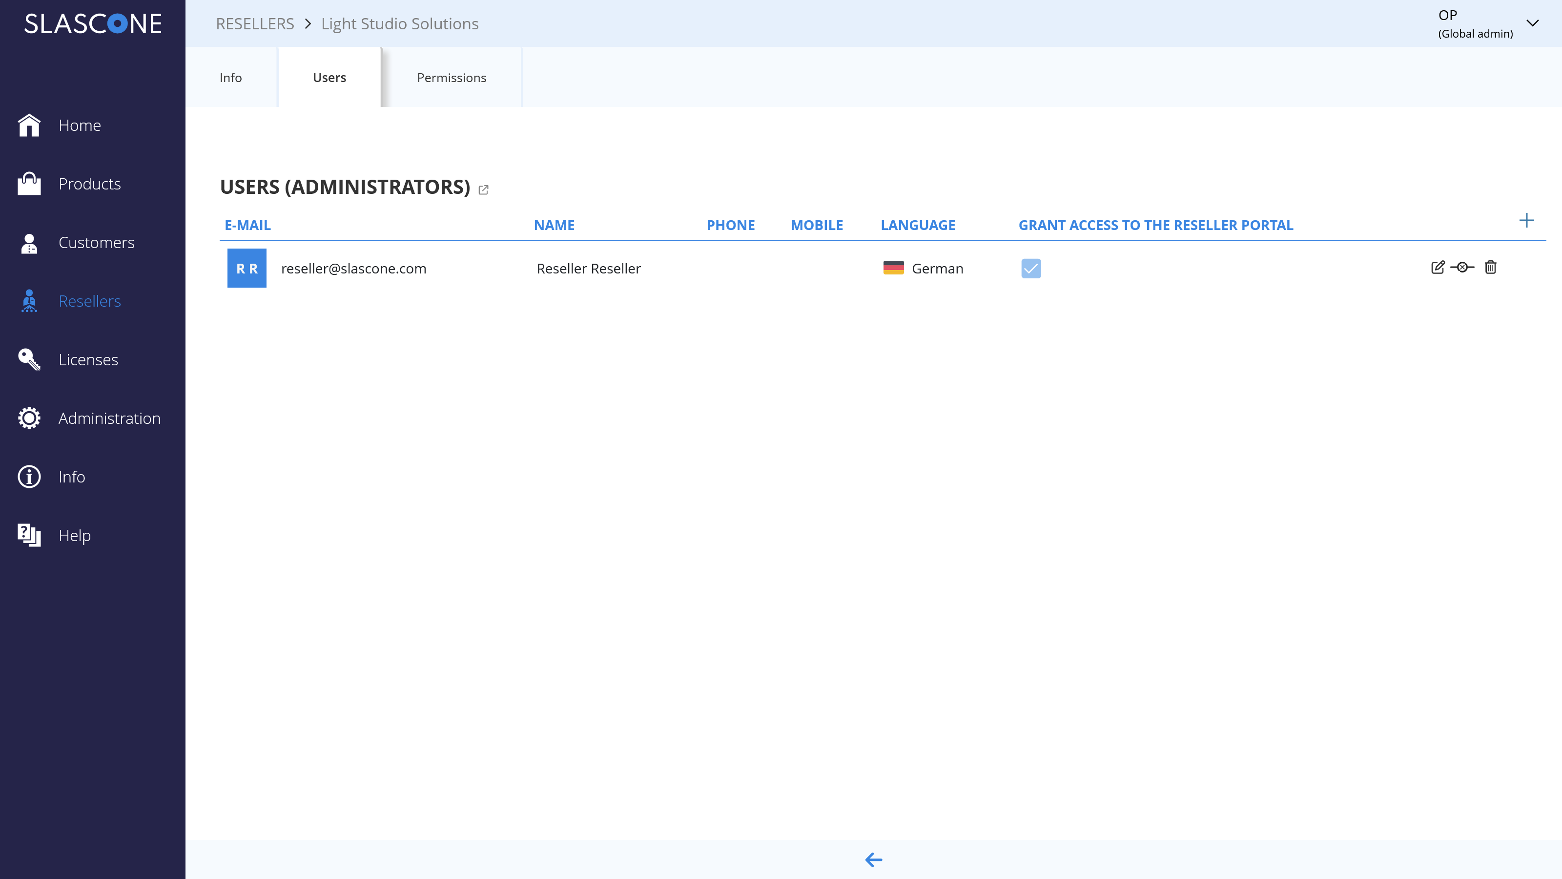Click the SLASCONE logo
This screenshot has width=1562, height=879.
pos(93,23)
